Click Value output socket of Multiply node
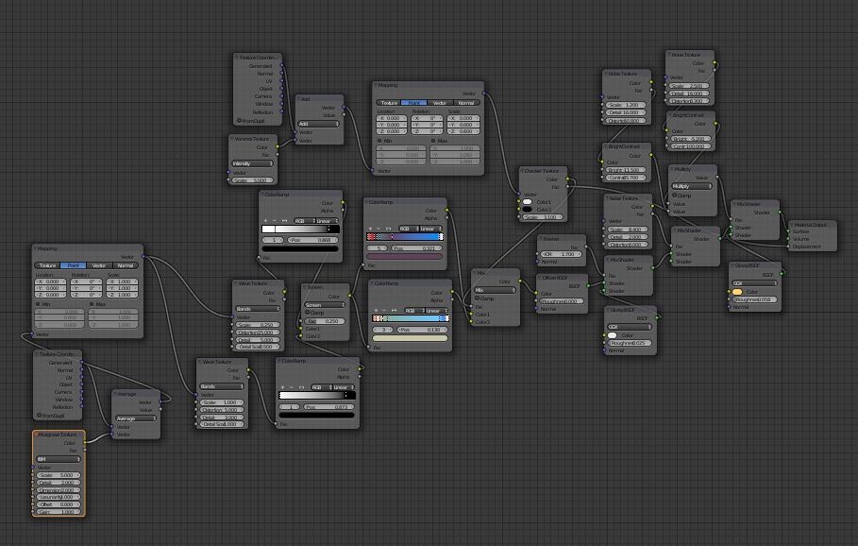The image size is (858, 546). pos(717,178)
